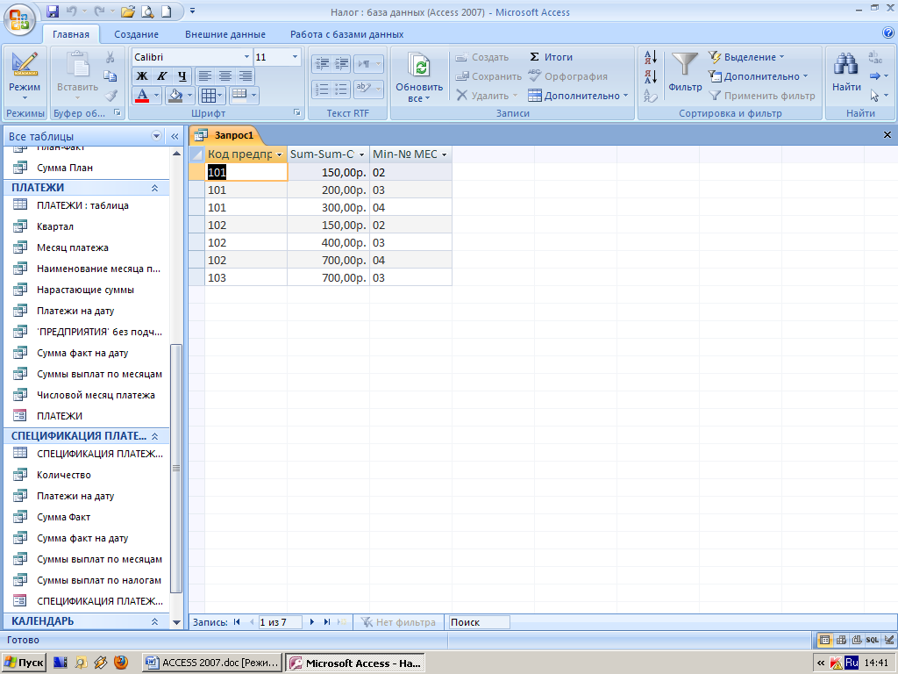The height and width of the screenshot is (674, 898).
Task: Open Дополнительно records dropdown
Action: 579,96
